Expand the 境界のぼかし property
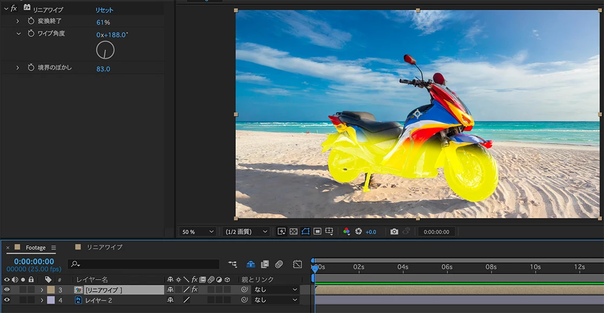 [17, 68]
